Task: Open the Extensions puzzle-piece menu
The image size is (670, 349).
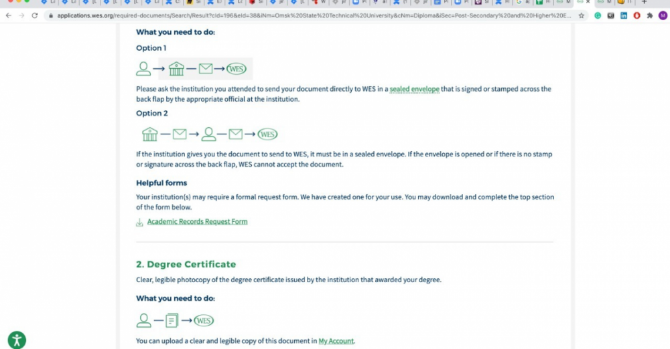Action: pyautogui.click(x=649, y=15)
